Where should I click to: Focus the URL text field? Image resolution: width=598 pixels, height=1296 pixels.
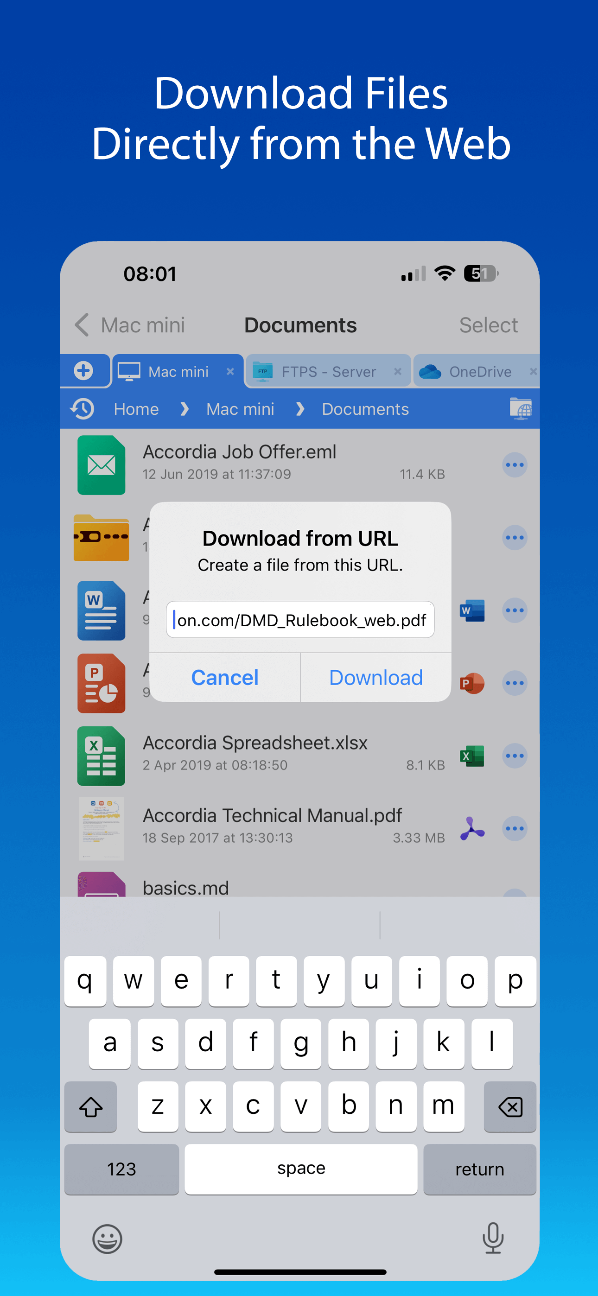coord(300,619)
